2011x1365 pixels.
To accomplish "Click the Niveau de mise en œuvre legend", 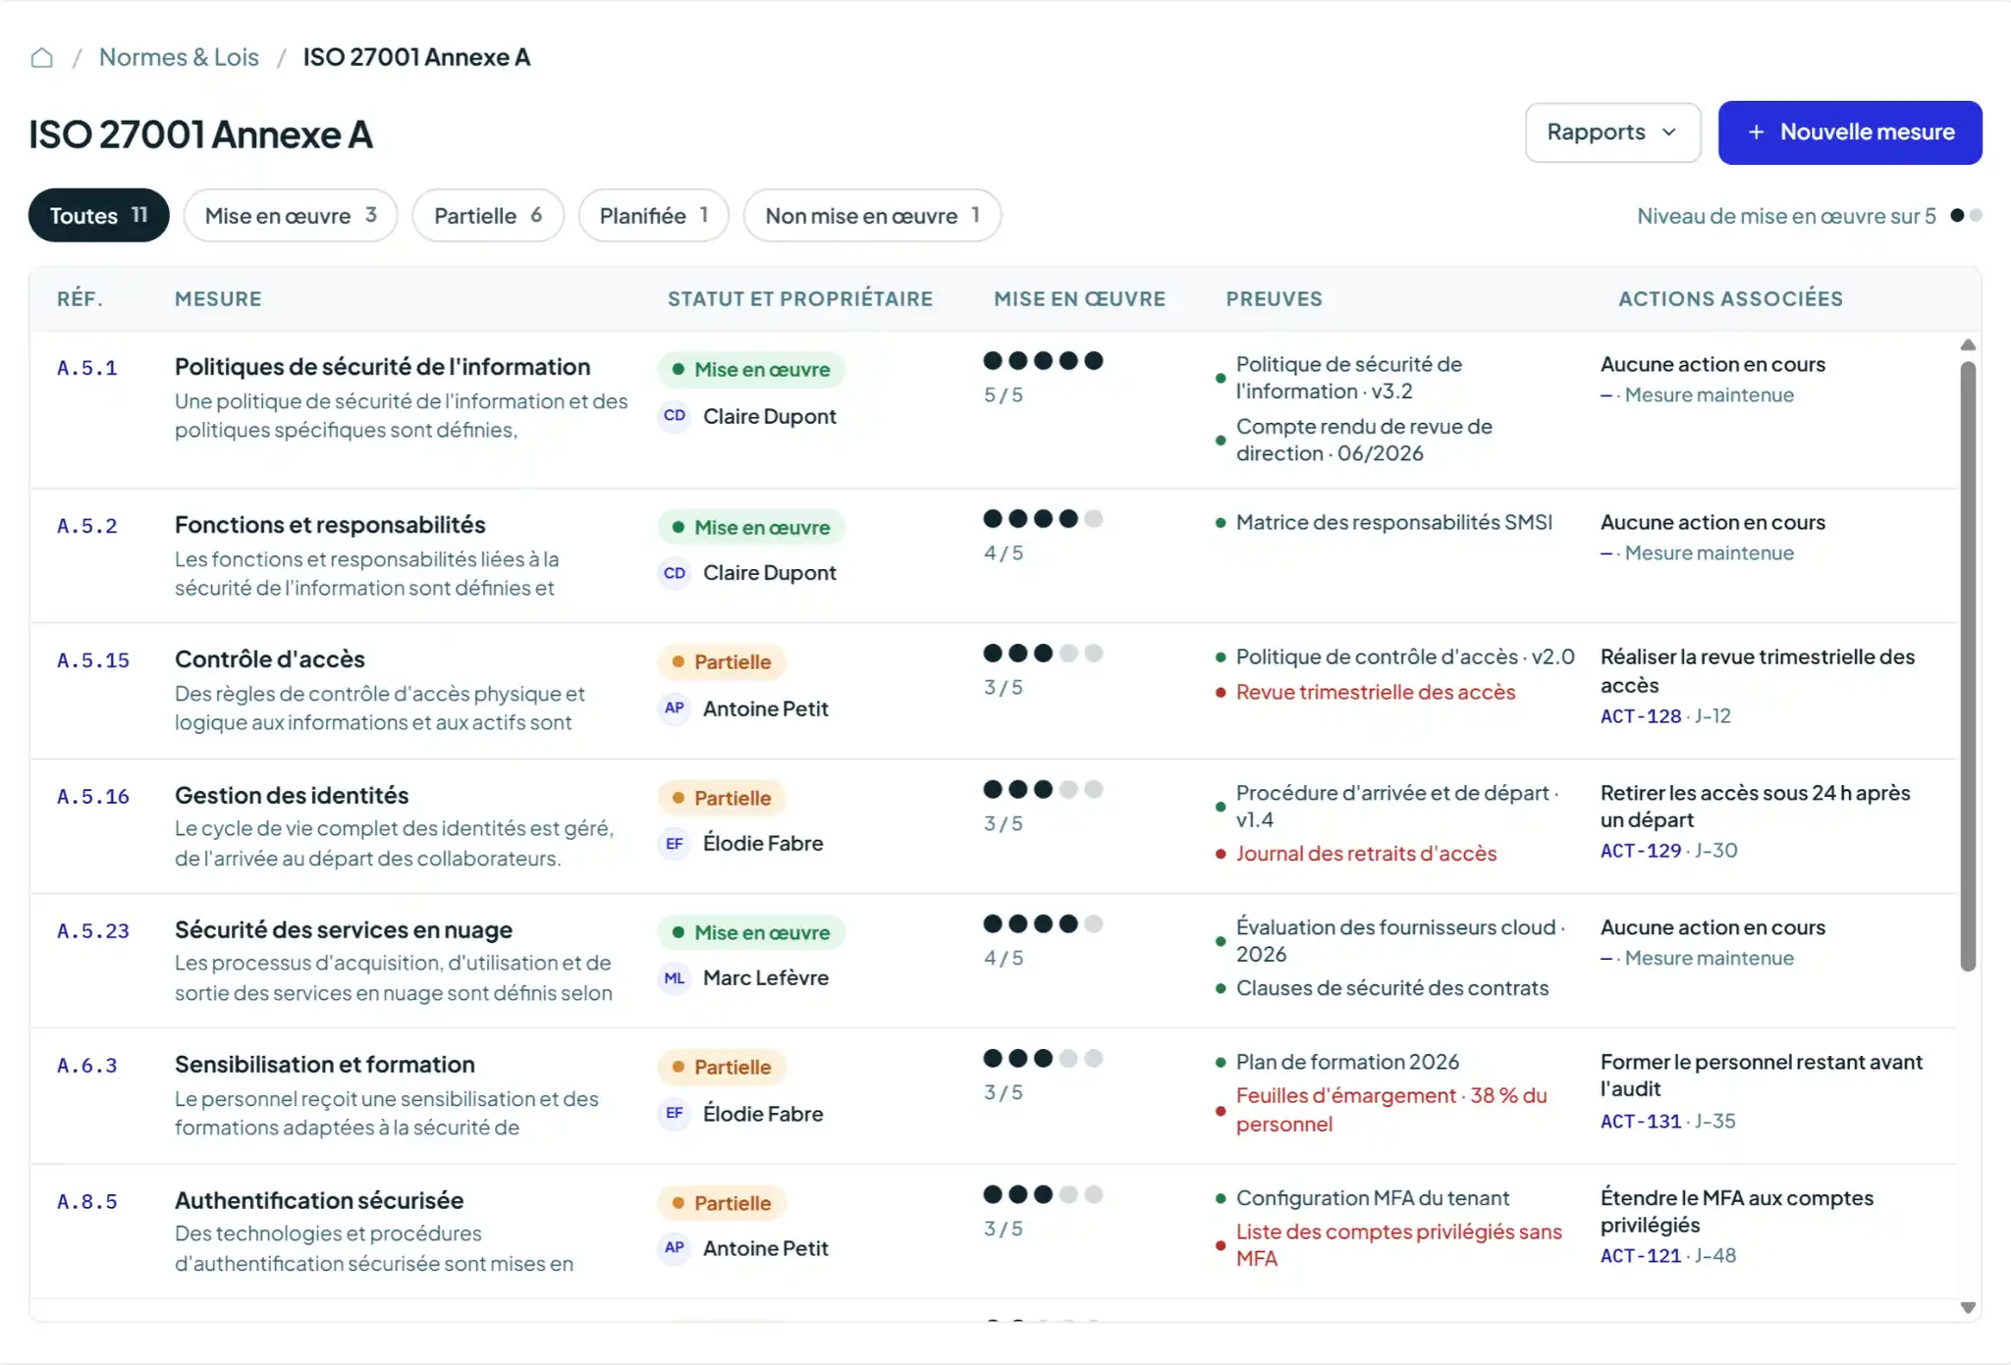I will point(1809,216).
